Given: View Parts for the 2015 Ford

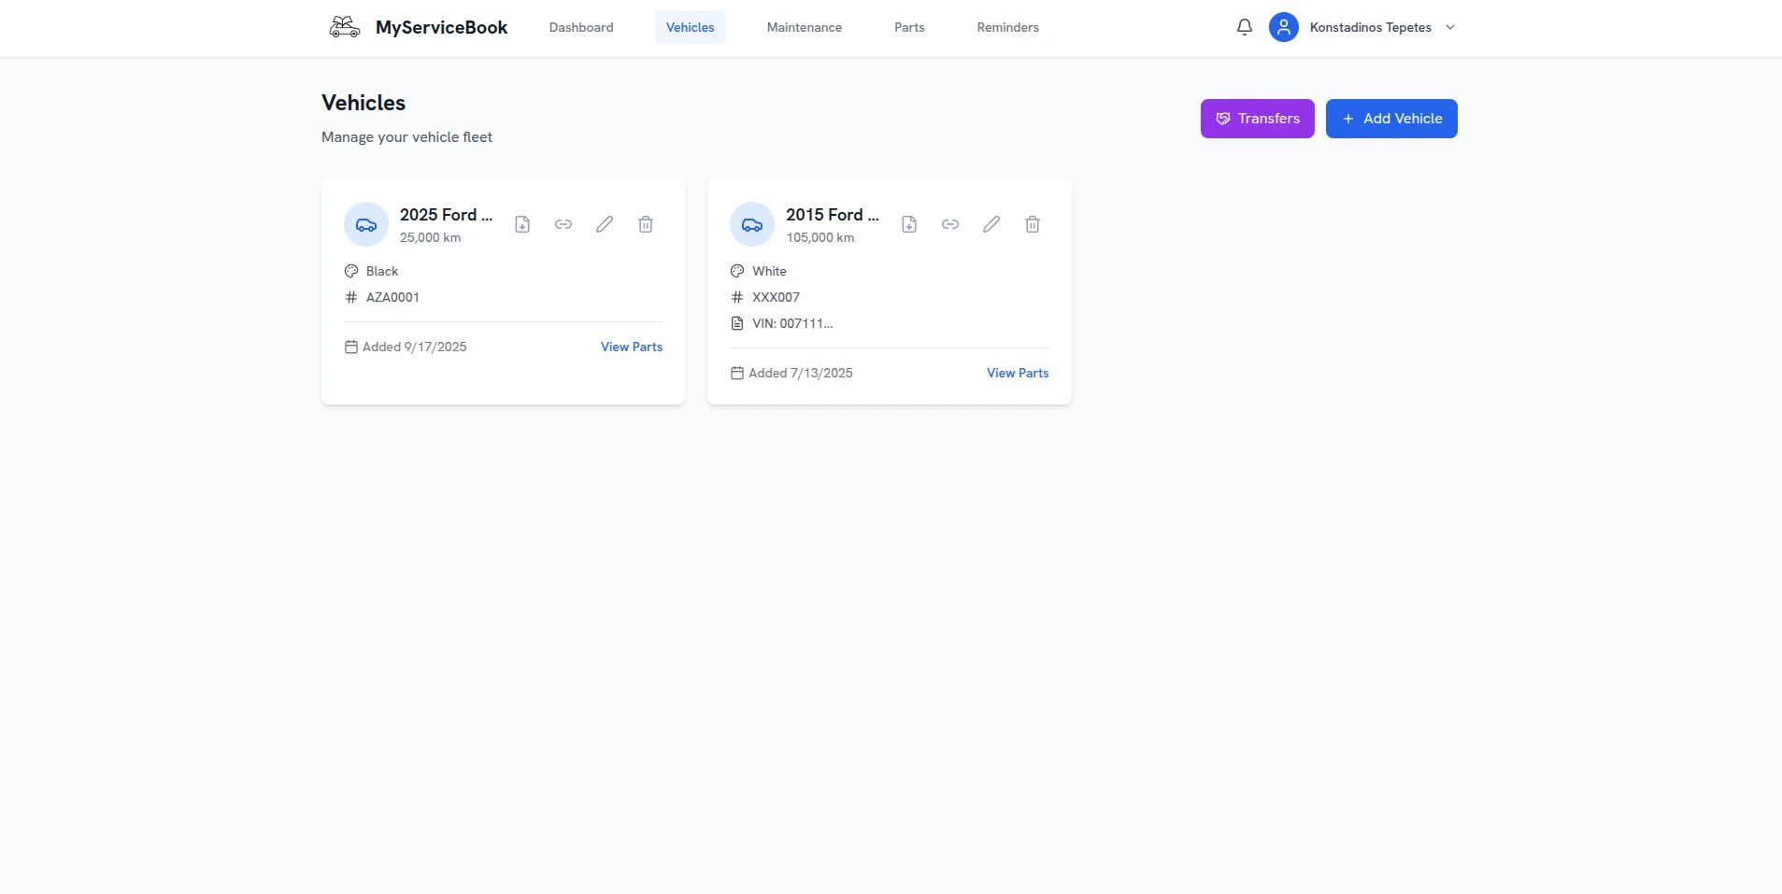Looking at the screenshot, I should [x=1017, y=373].
